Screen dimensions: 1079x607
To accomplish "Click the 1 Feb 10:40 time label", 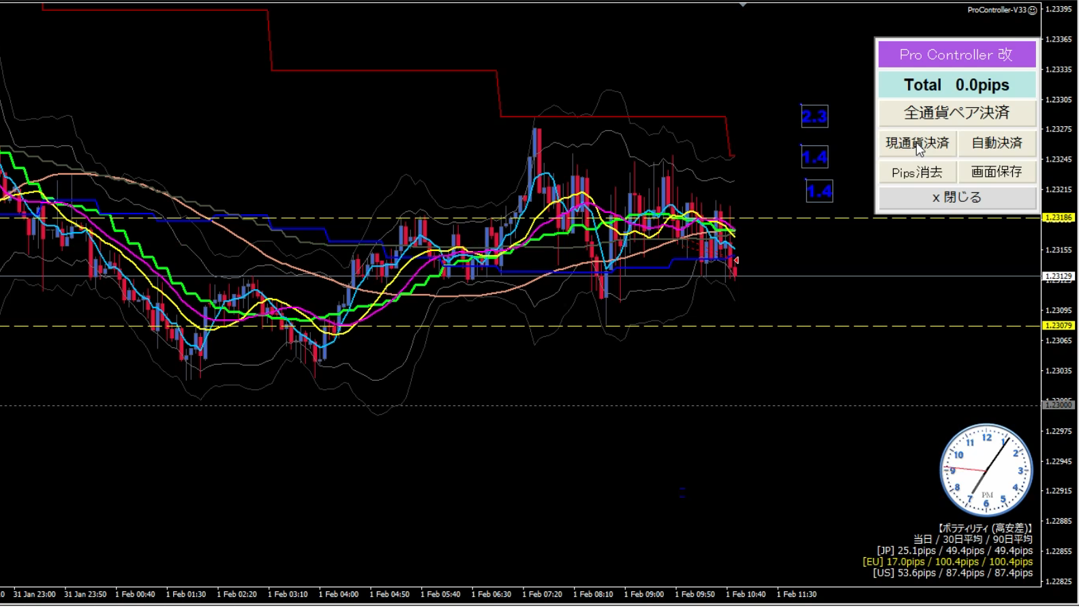I will pos(746,595).
